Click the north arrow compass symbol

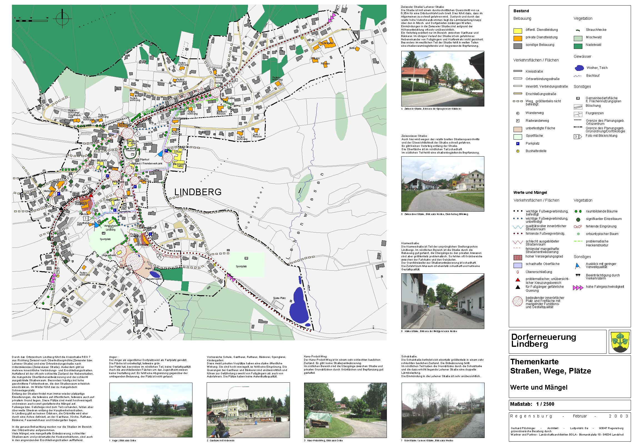point(62,18)
